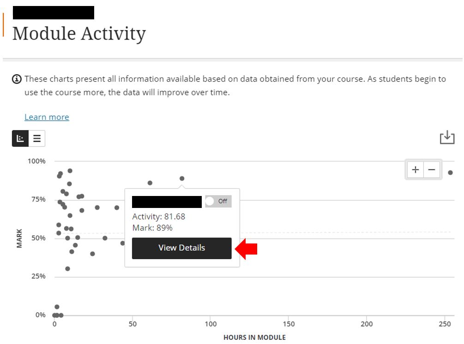Click the information icon beside chart description

[17, 79]
